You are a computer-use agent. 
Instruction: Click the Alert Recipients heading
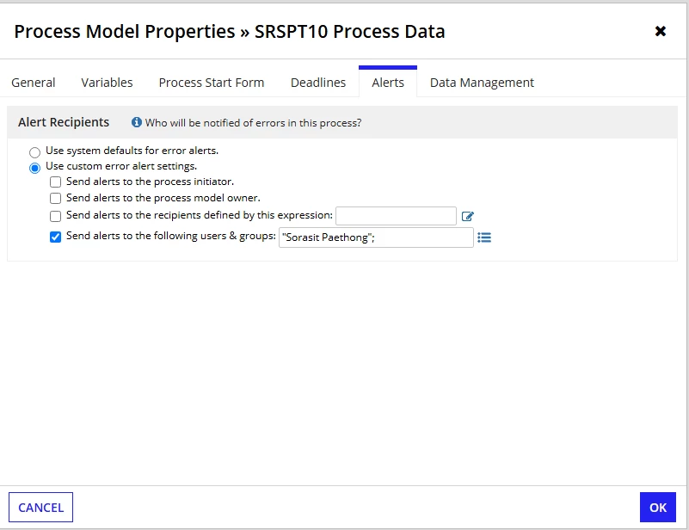point(64,122)
